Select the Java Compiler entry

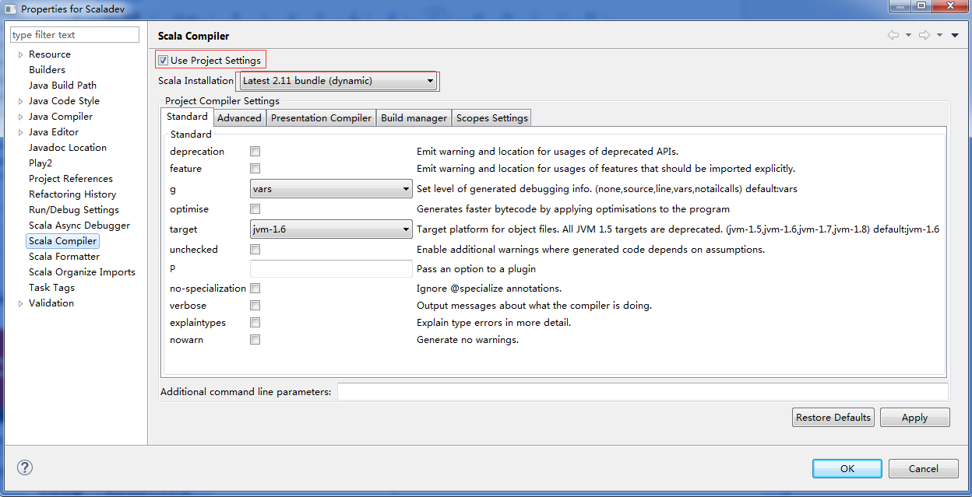point(61,117)
